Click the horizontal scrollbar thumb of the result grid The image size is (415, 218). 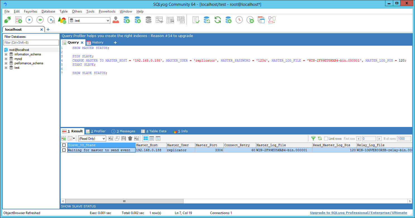124,201
